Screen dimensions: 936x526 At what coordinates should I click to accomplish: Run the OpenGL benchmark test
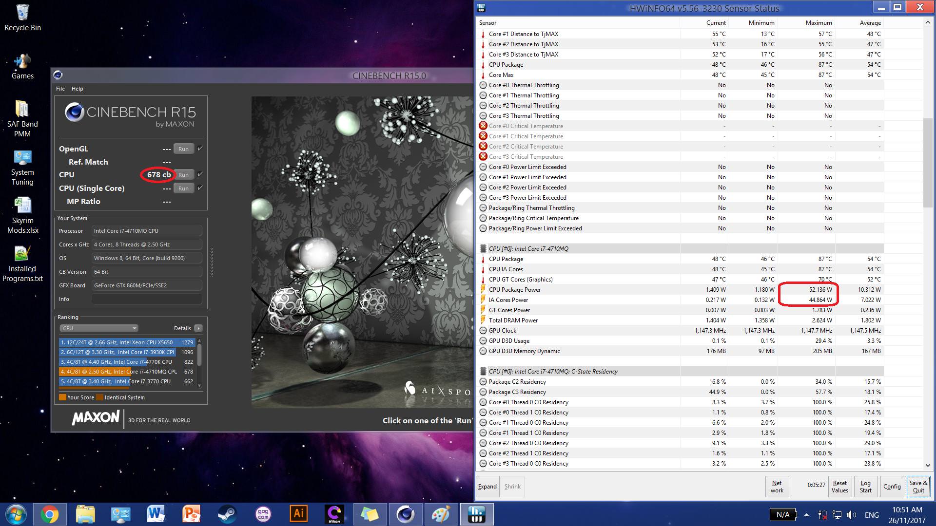(183, 149)
